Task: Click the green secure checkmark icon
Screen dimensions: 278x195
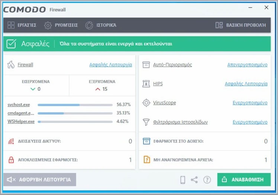Action: tap(11, 44)
